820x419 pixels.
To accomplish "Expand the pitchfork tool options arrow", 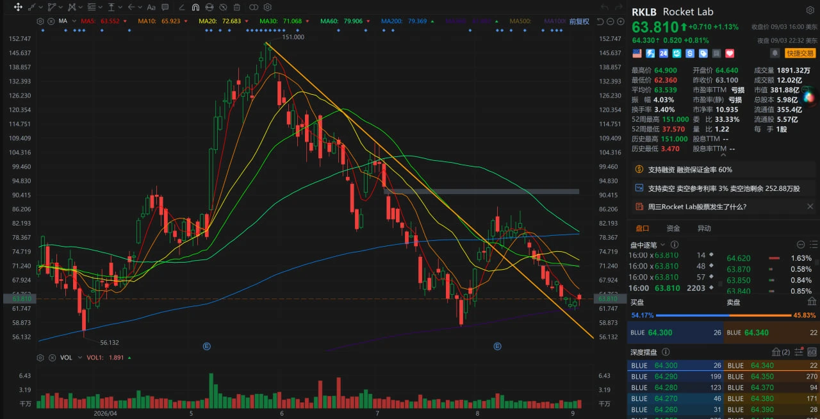I will pyautogui.click(x=81, y=7).
